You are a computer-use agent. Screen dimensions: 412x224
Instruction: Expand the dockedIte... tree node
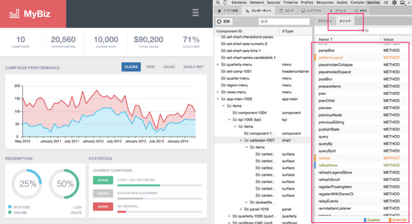[247, 202]
